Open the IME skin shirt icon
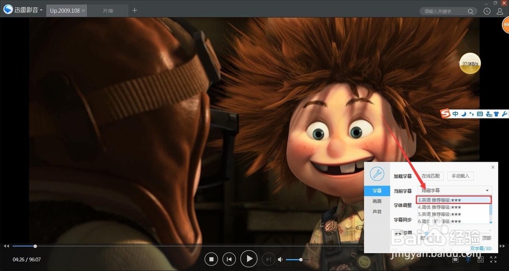509x271 pixels. click(x=496, y=114)
